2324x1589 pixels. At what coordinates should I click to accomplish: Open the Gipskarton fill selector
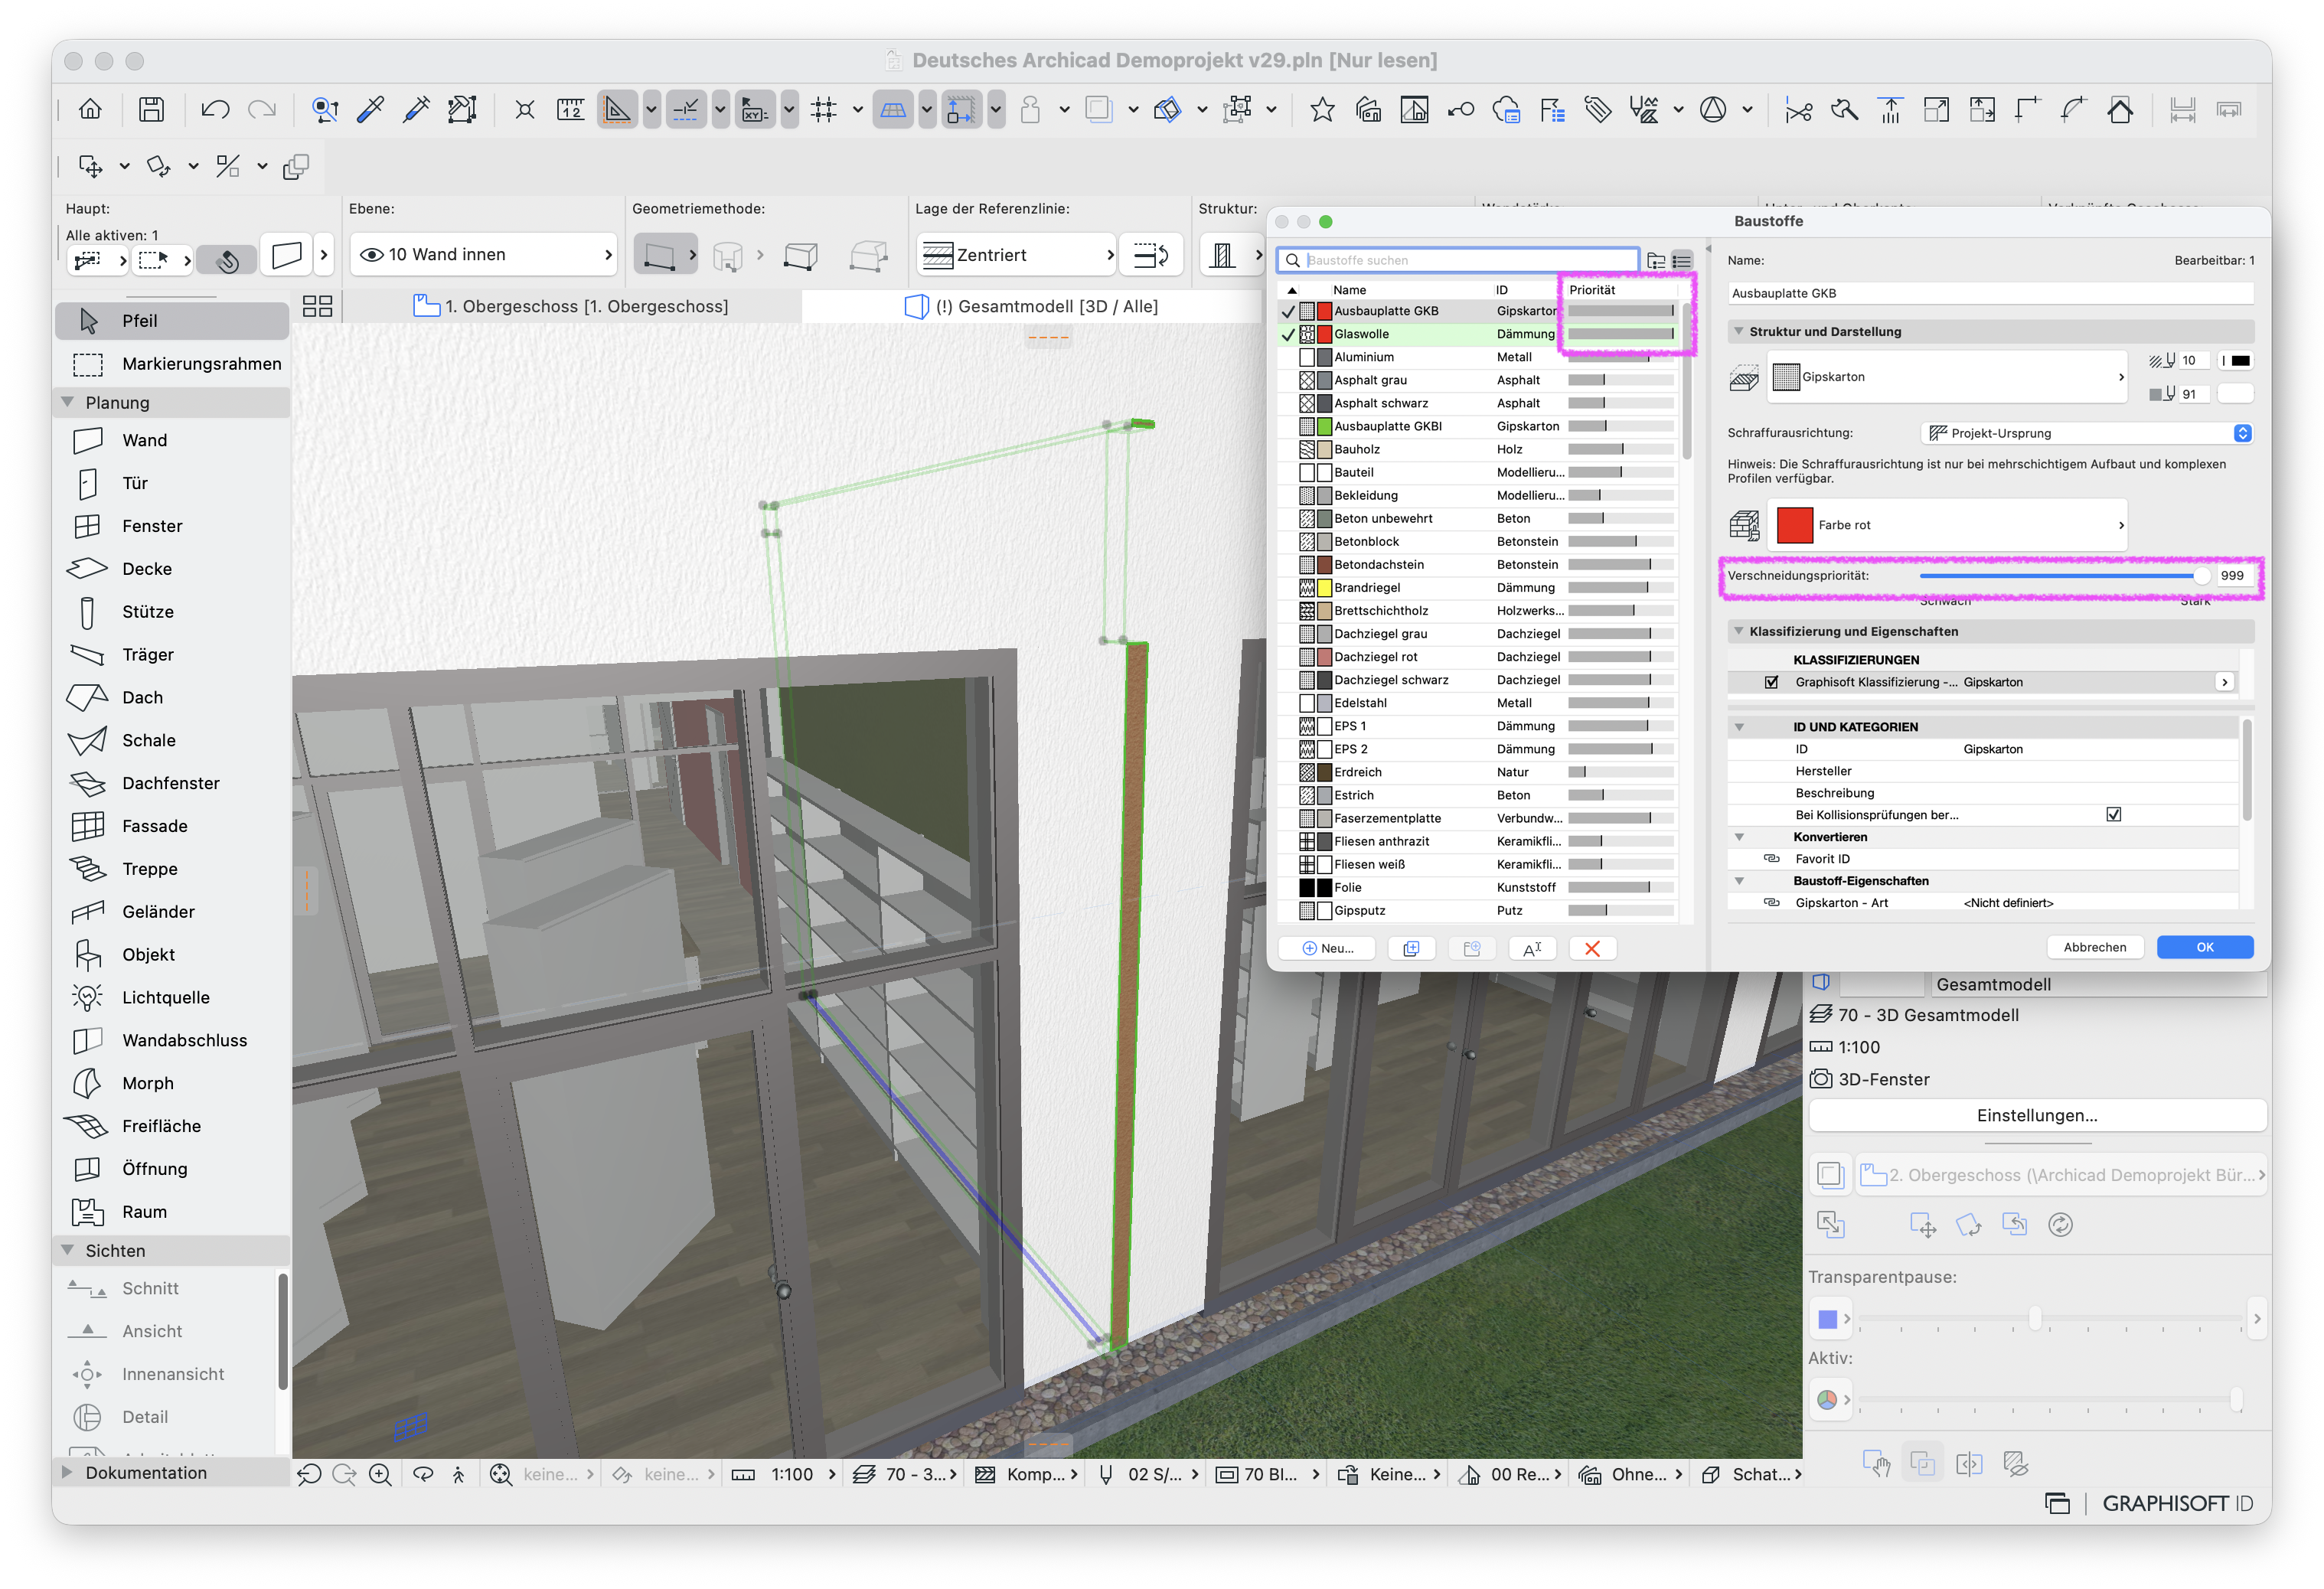click(1947, 377)
